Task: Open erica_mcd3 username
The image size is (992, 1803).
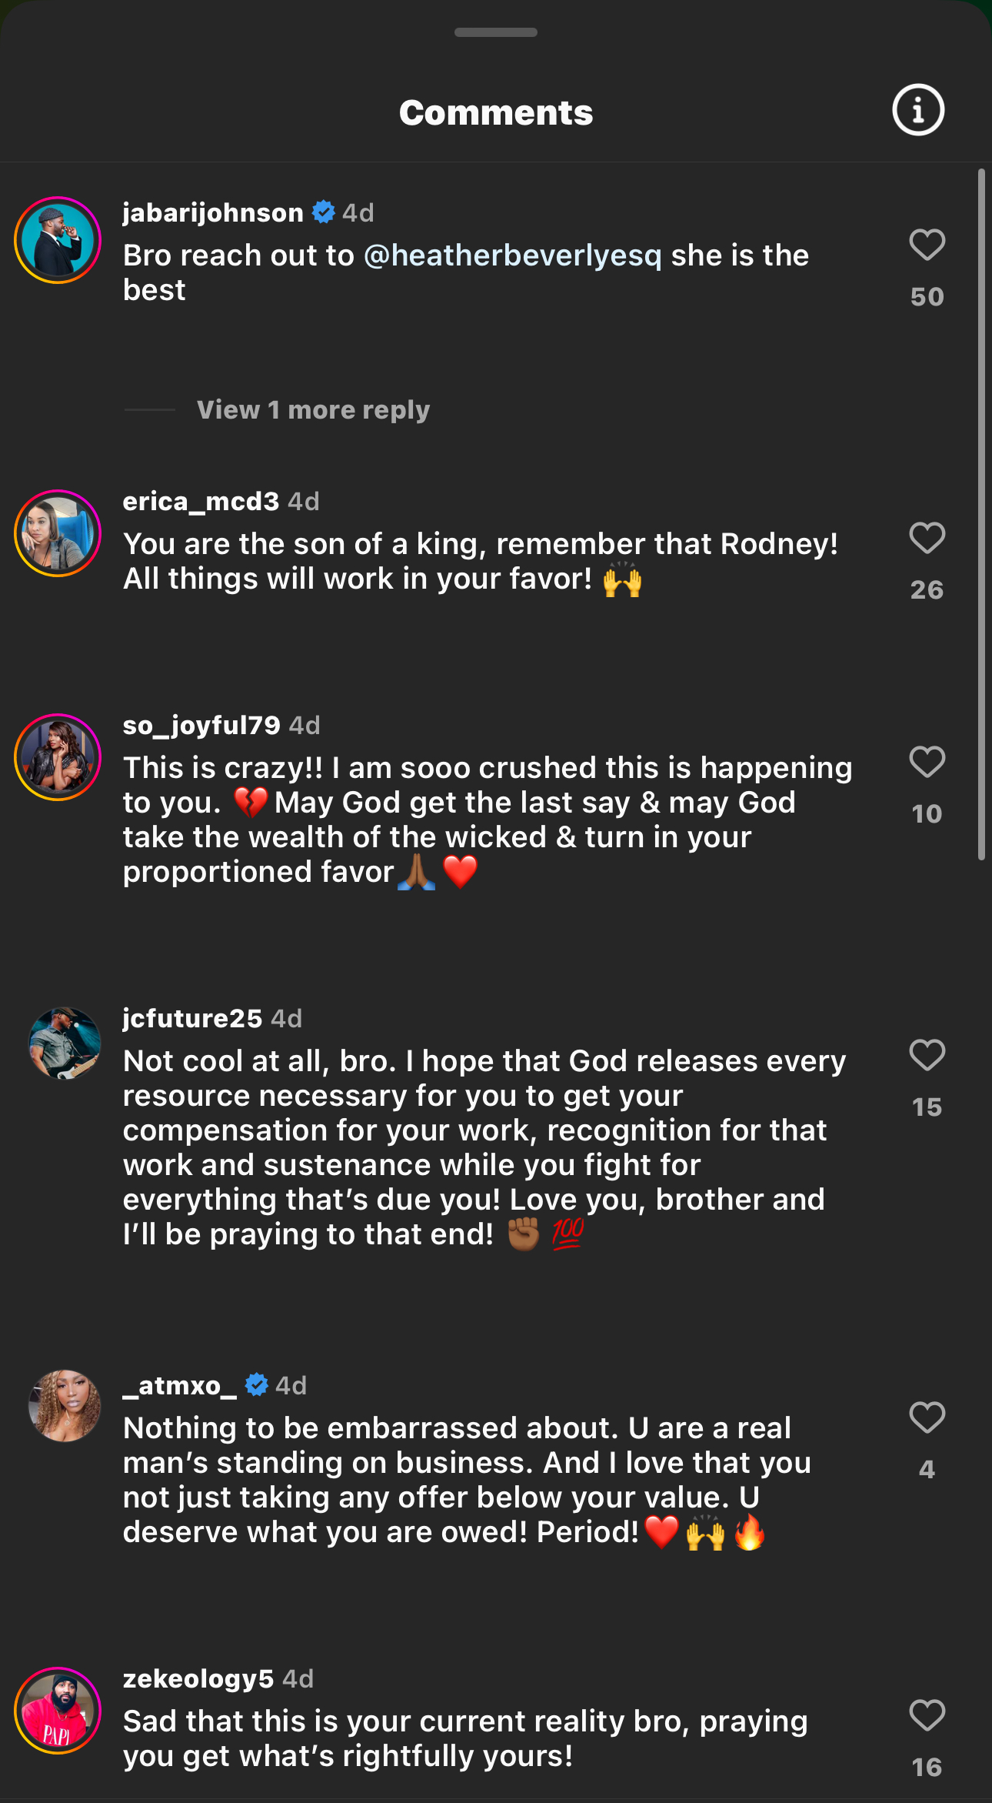Action: click(201, 502)
